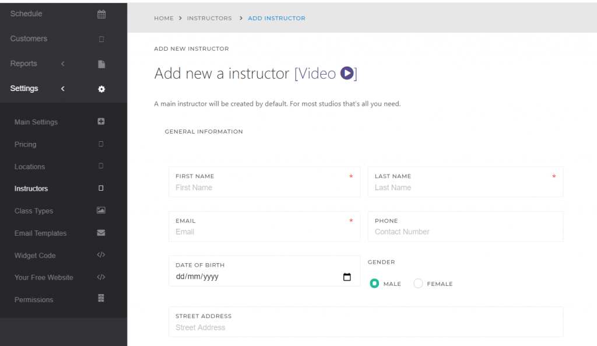Open the Email Templates envelope icon
Viewport: 597px width, 346px height.
(x=100, y=233)
